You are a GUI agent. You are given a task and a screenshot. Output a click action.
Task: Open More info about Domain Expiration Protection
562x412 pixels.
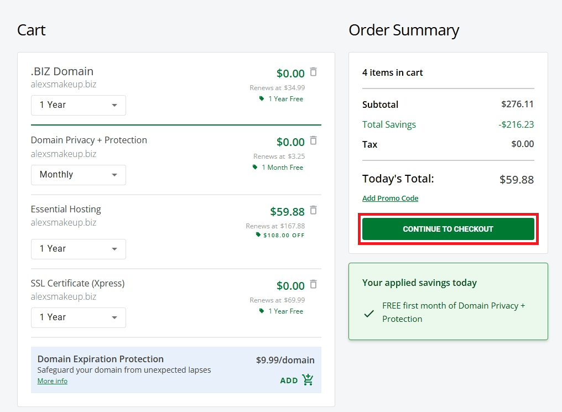coord(53,381)
